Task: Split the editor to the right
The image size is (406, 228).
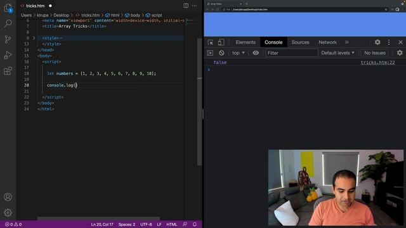Action: 186,6
